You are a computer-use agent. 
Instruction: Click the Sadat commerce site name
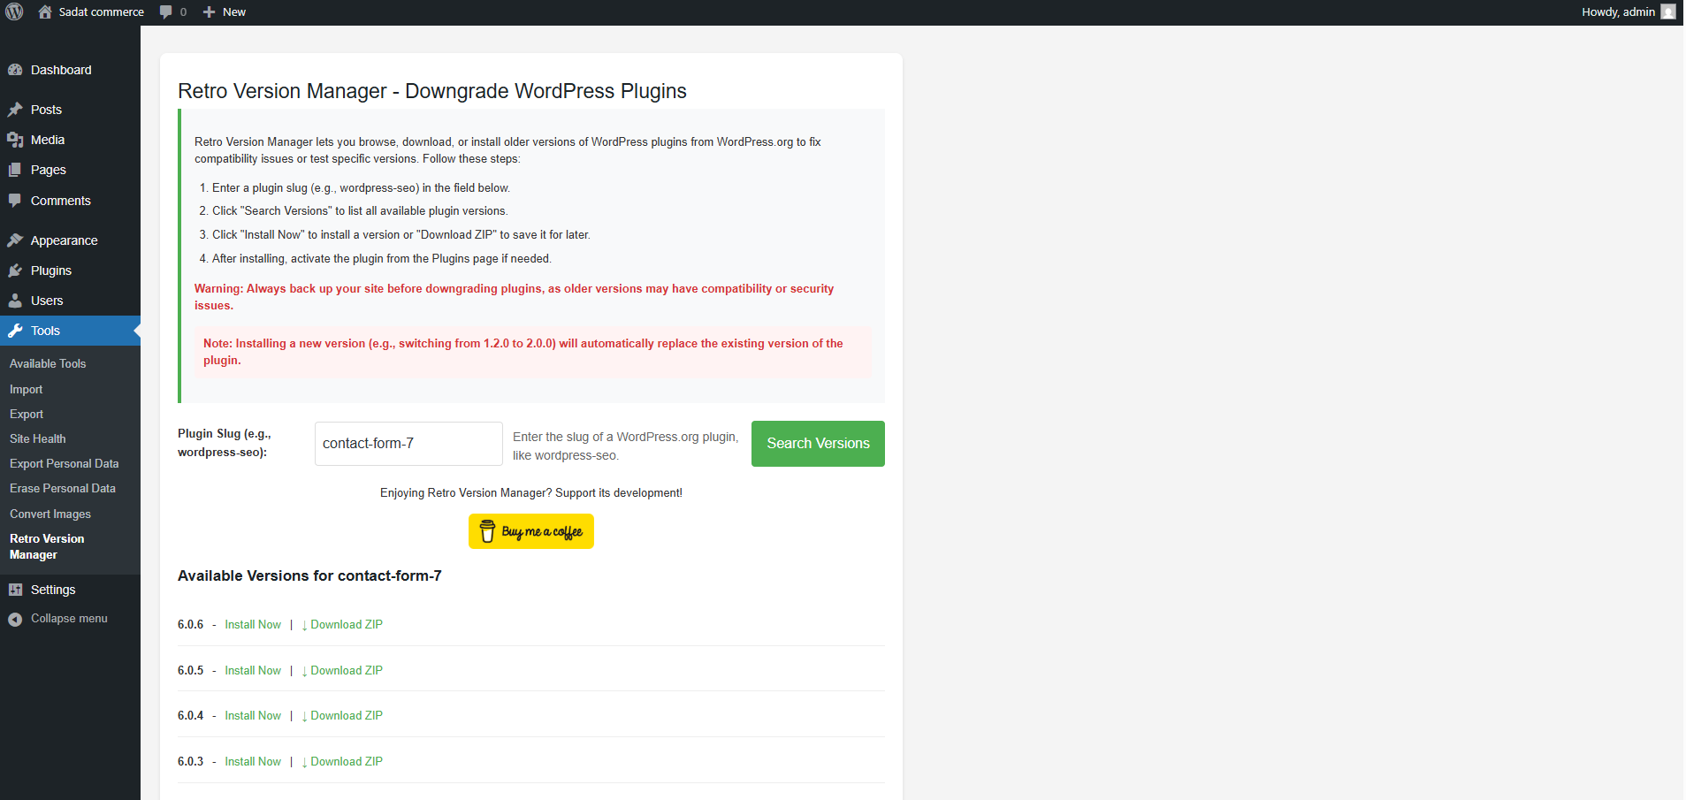[x=101, y=11]
